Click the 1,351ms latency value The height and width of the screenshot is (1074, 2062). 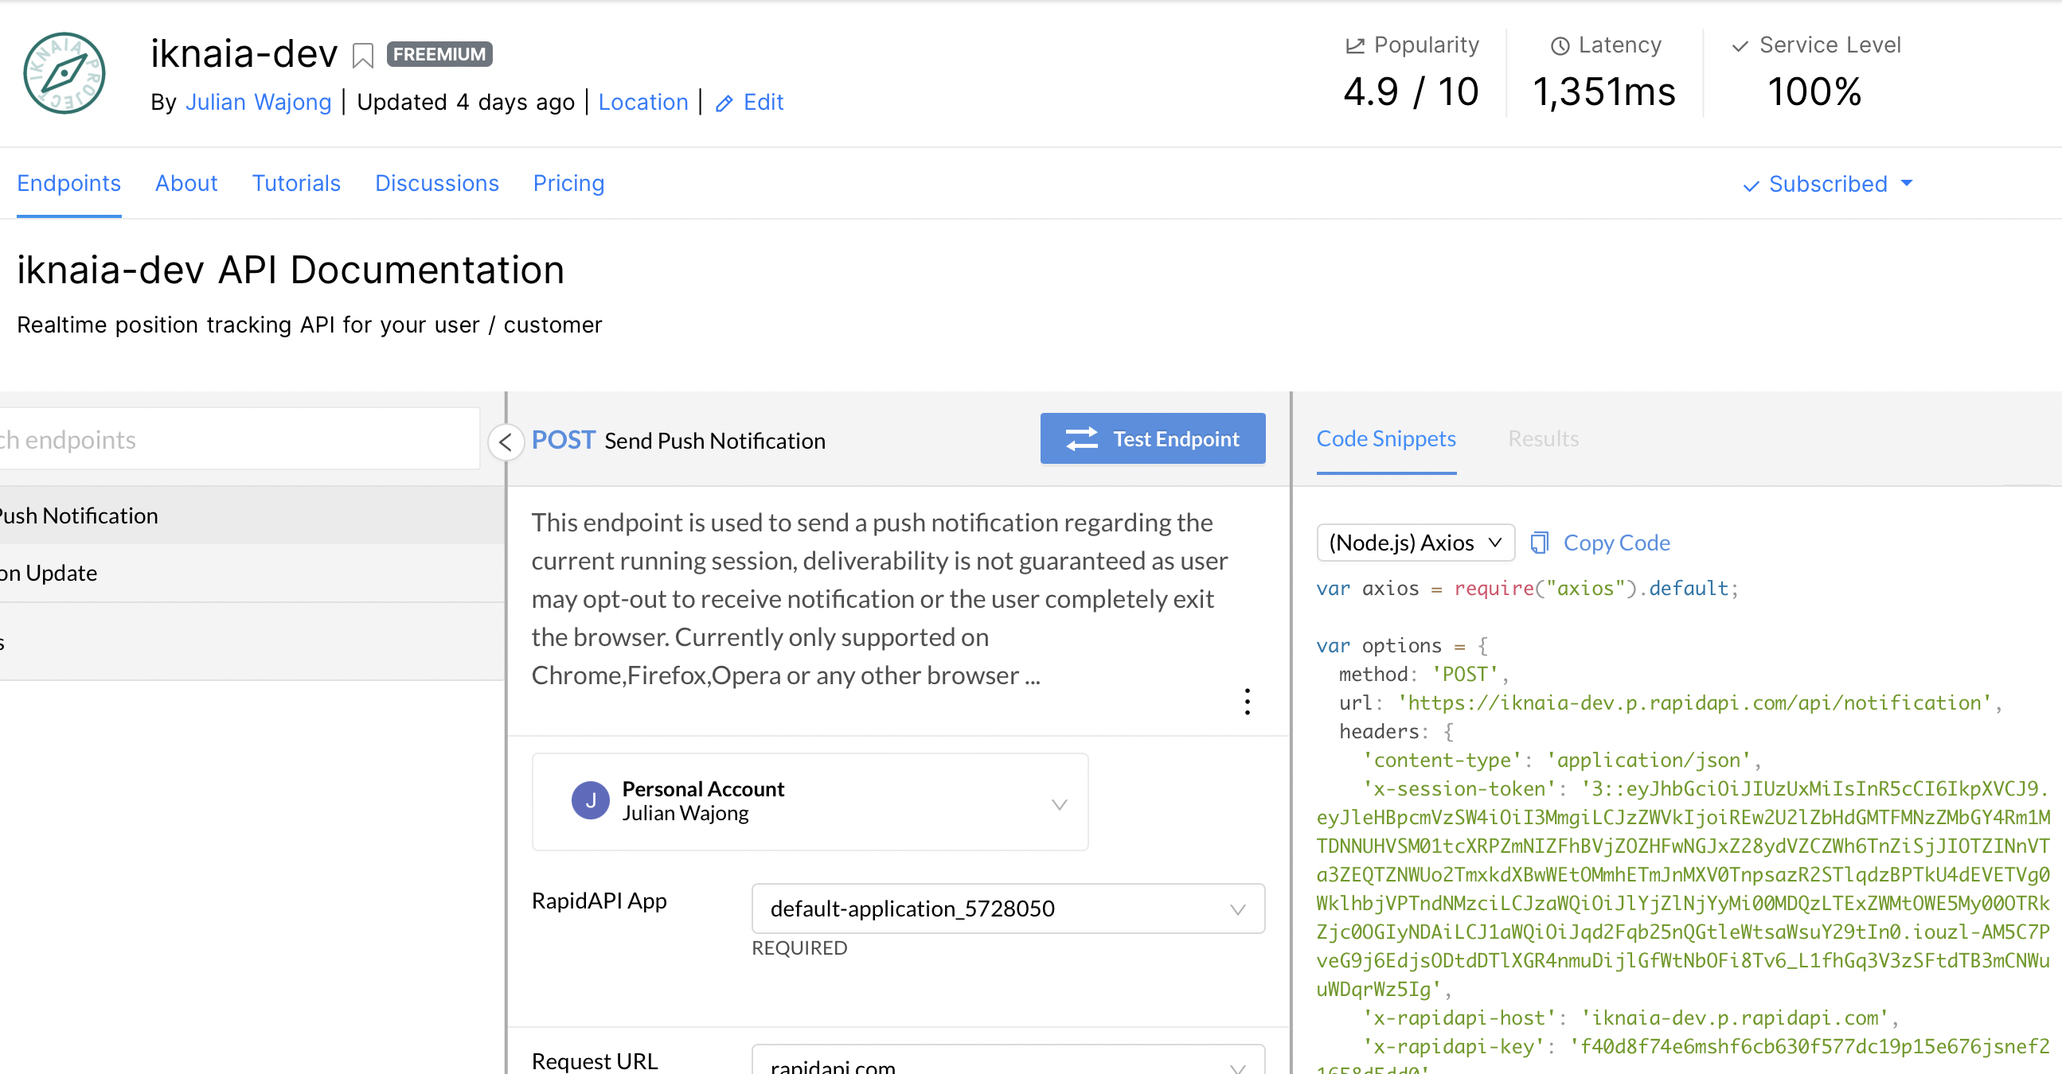1604,91
